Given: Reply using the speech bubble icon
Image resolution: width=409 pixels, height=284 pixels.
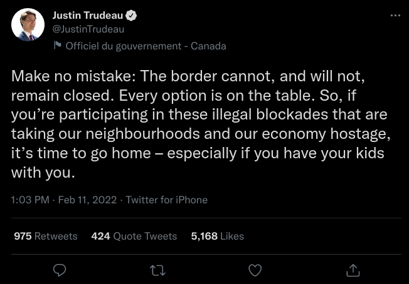Looking at the screenshot, I should [x=60, y=270].
